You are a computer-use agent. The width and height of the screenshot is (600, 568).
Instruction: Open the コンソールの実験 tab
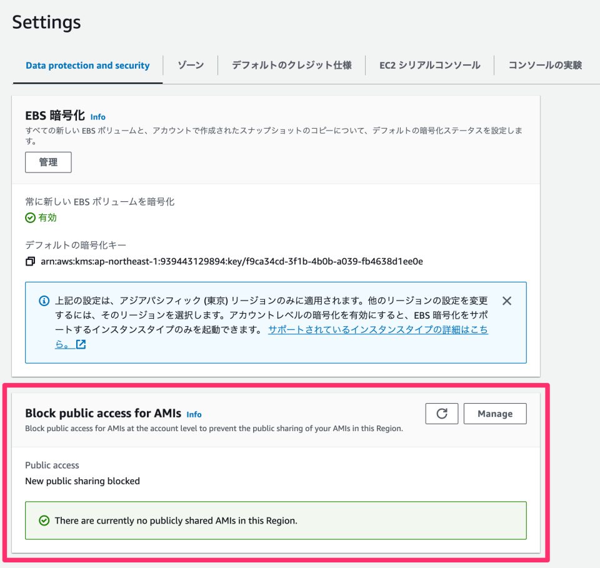pos(545,65)
